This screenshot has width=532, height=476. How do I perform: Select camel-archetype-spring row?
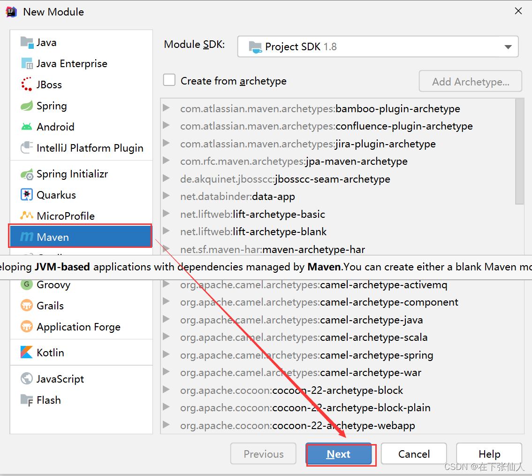(338, 355)
